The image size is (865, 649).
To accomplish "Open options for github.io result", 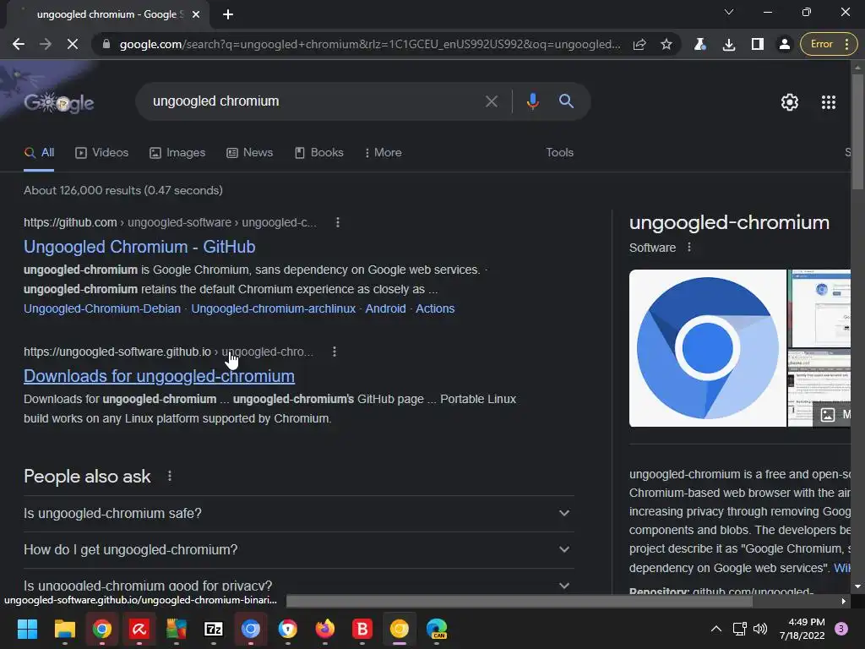I will pos(335,352).
